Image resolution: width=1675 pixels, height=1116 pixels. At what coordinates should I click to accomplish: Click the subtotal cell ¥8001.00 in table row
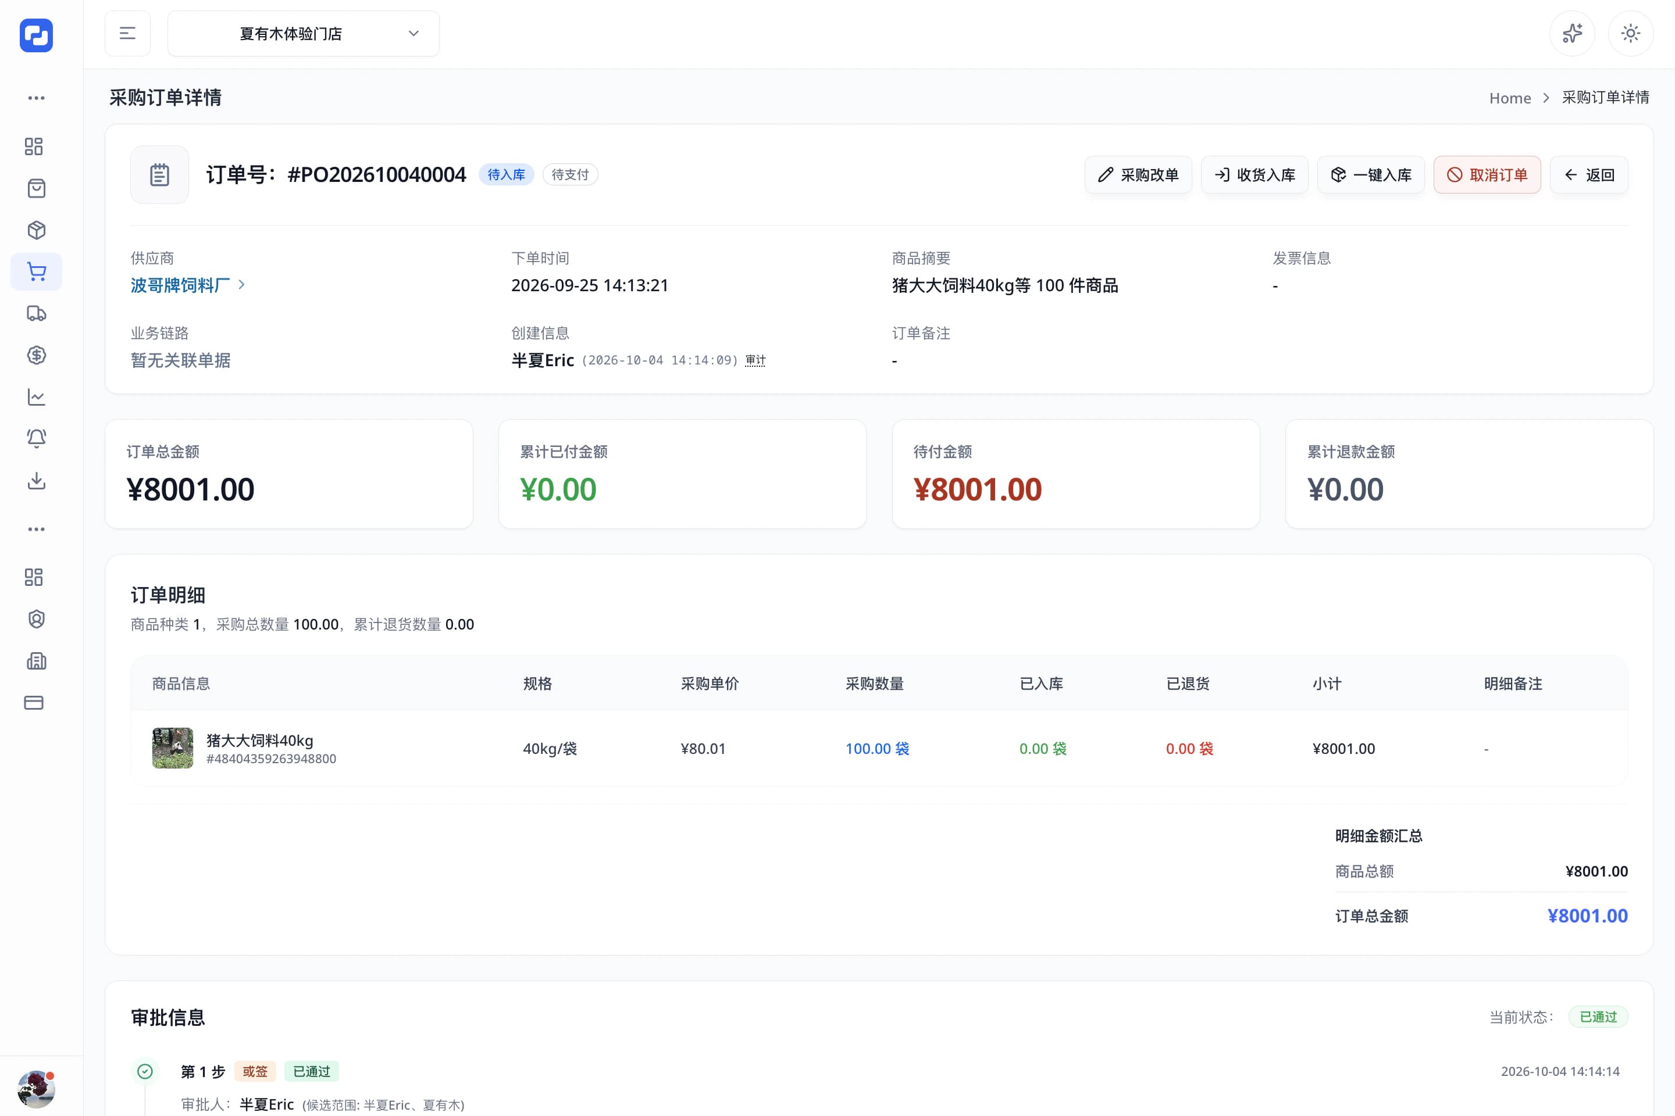[1344, 749]
